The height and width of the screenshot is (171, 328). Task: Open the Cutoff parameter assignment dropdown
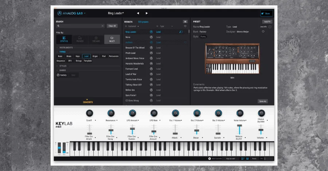[95, 120]
